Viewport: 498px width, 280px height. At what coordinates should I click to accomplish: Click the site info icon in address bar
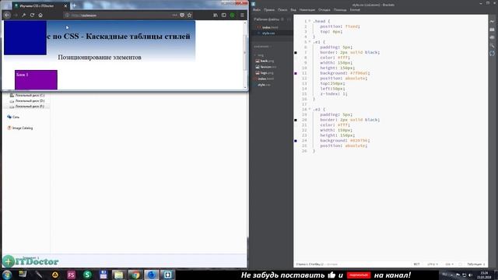tap(67, 16)
